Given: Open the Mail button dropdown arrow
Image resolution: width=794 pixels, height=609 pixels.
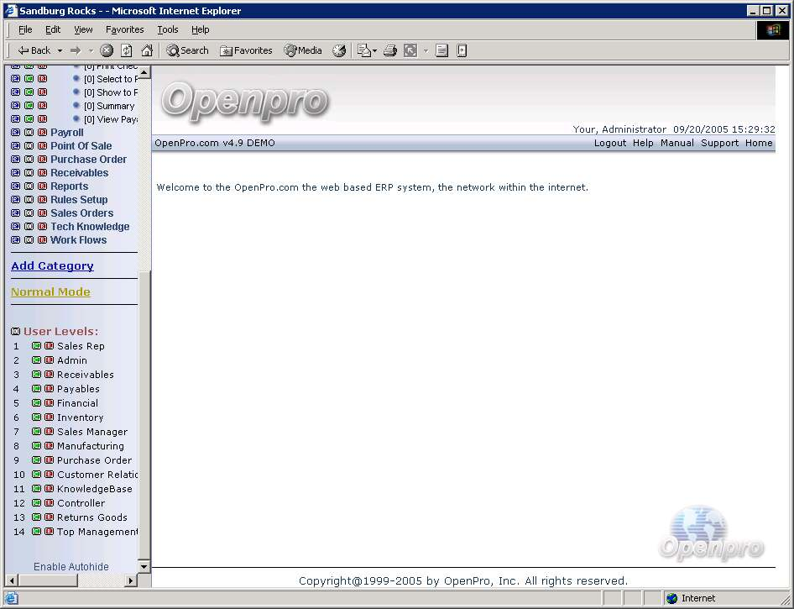Looking at the screenshot, I should [x=374, y=50].
